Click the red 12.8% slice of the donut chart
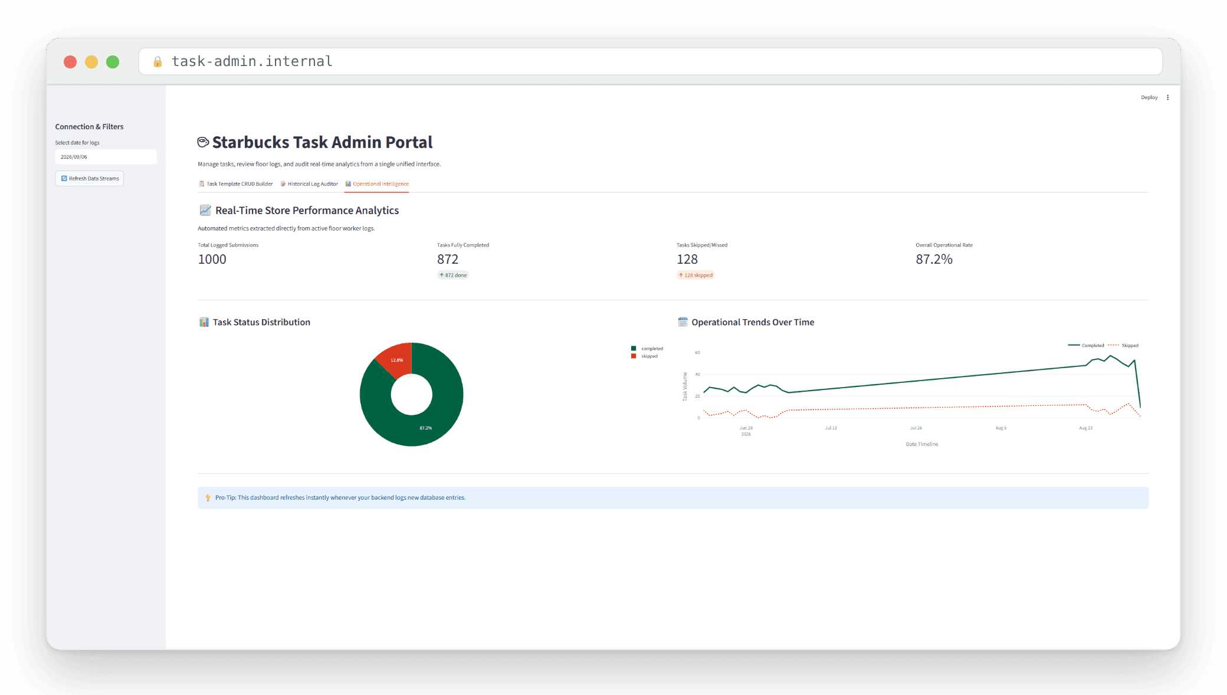1227x695 pixels. point(397,359)
